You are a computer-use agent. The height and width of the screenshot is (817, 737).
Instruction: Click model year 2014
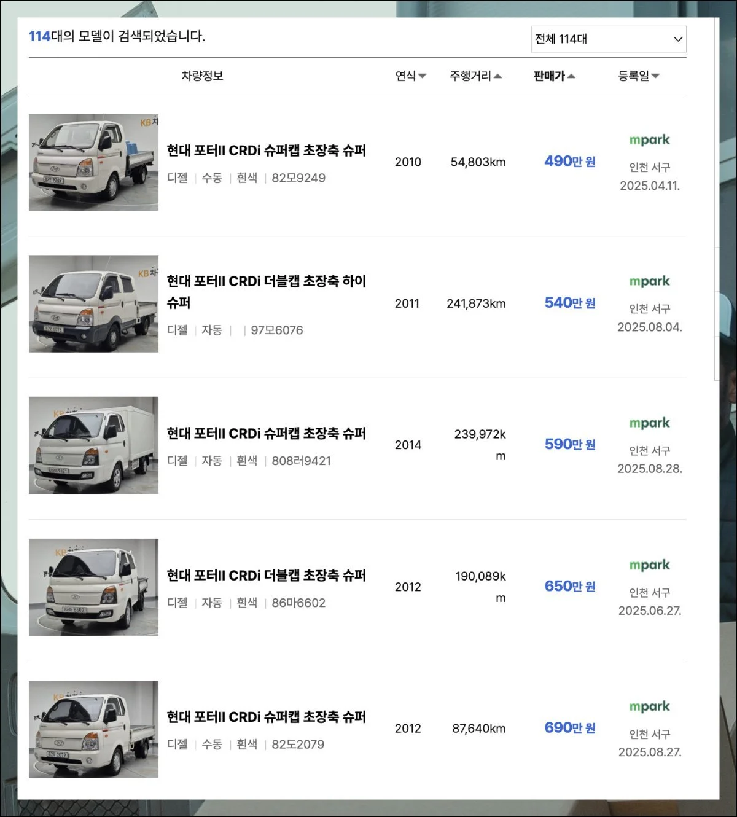pyautogui.click(x=408, y=445)
